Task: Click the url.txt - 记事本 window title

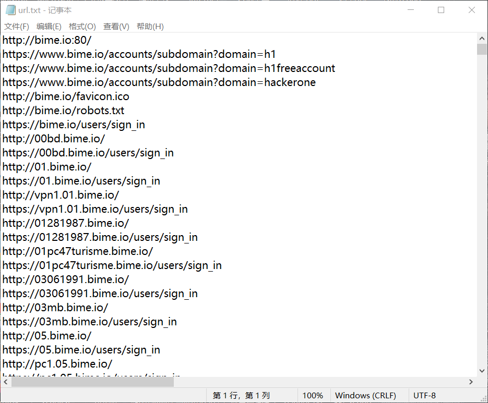Action: [45, 10]
